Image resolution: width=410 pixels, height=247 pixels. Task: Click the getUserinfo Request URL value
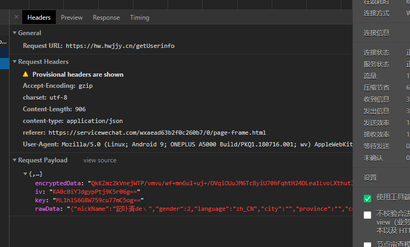(x=120, y=46)
